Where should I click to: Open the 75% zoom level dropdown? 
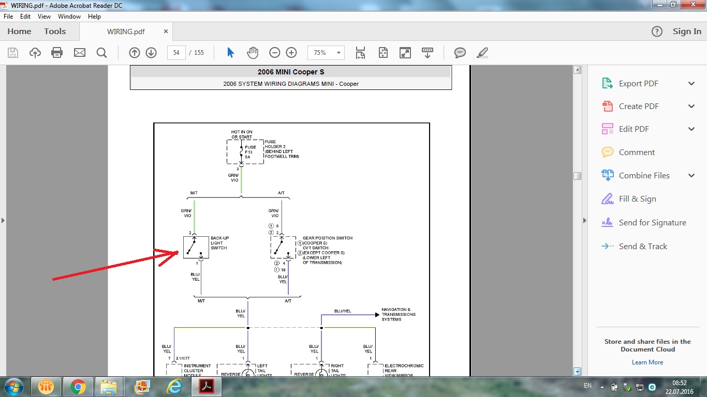[x=339, y=53]
